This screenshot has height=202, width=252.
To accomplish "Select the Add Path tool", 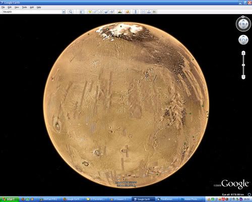I will click(x=101, y=12).
